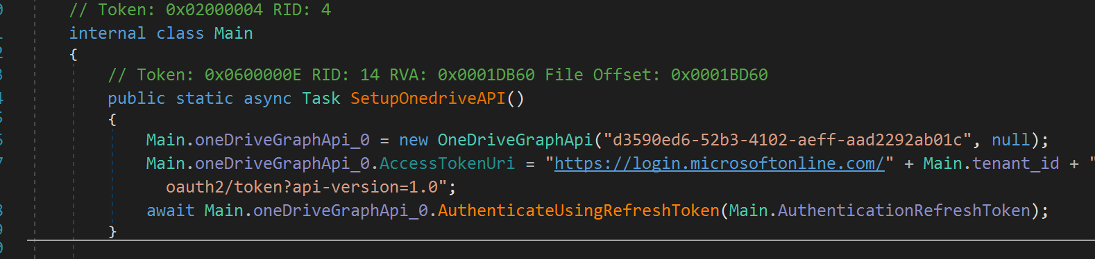Click the AuthenticationRefreshToken argument

pos(904,211)
